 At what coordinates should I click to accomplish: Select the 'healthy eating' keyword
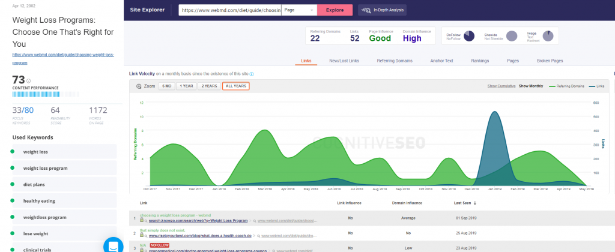coord(64,200)
